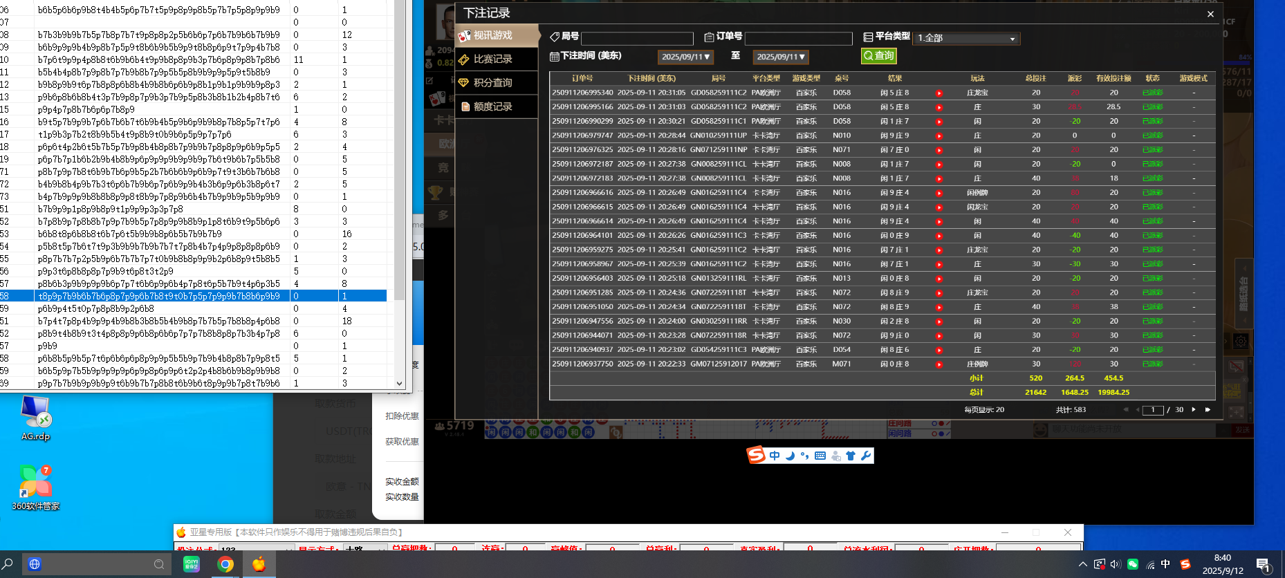
Task: Click the 局号 input field
Action: point(637,39)
